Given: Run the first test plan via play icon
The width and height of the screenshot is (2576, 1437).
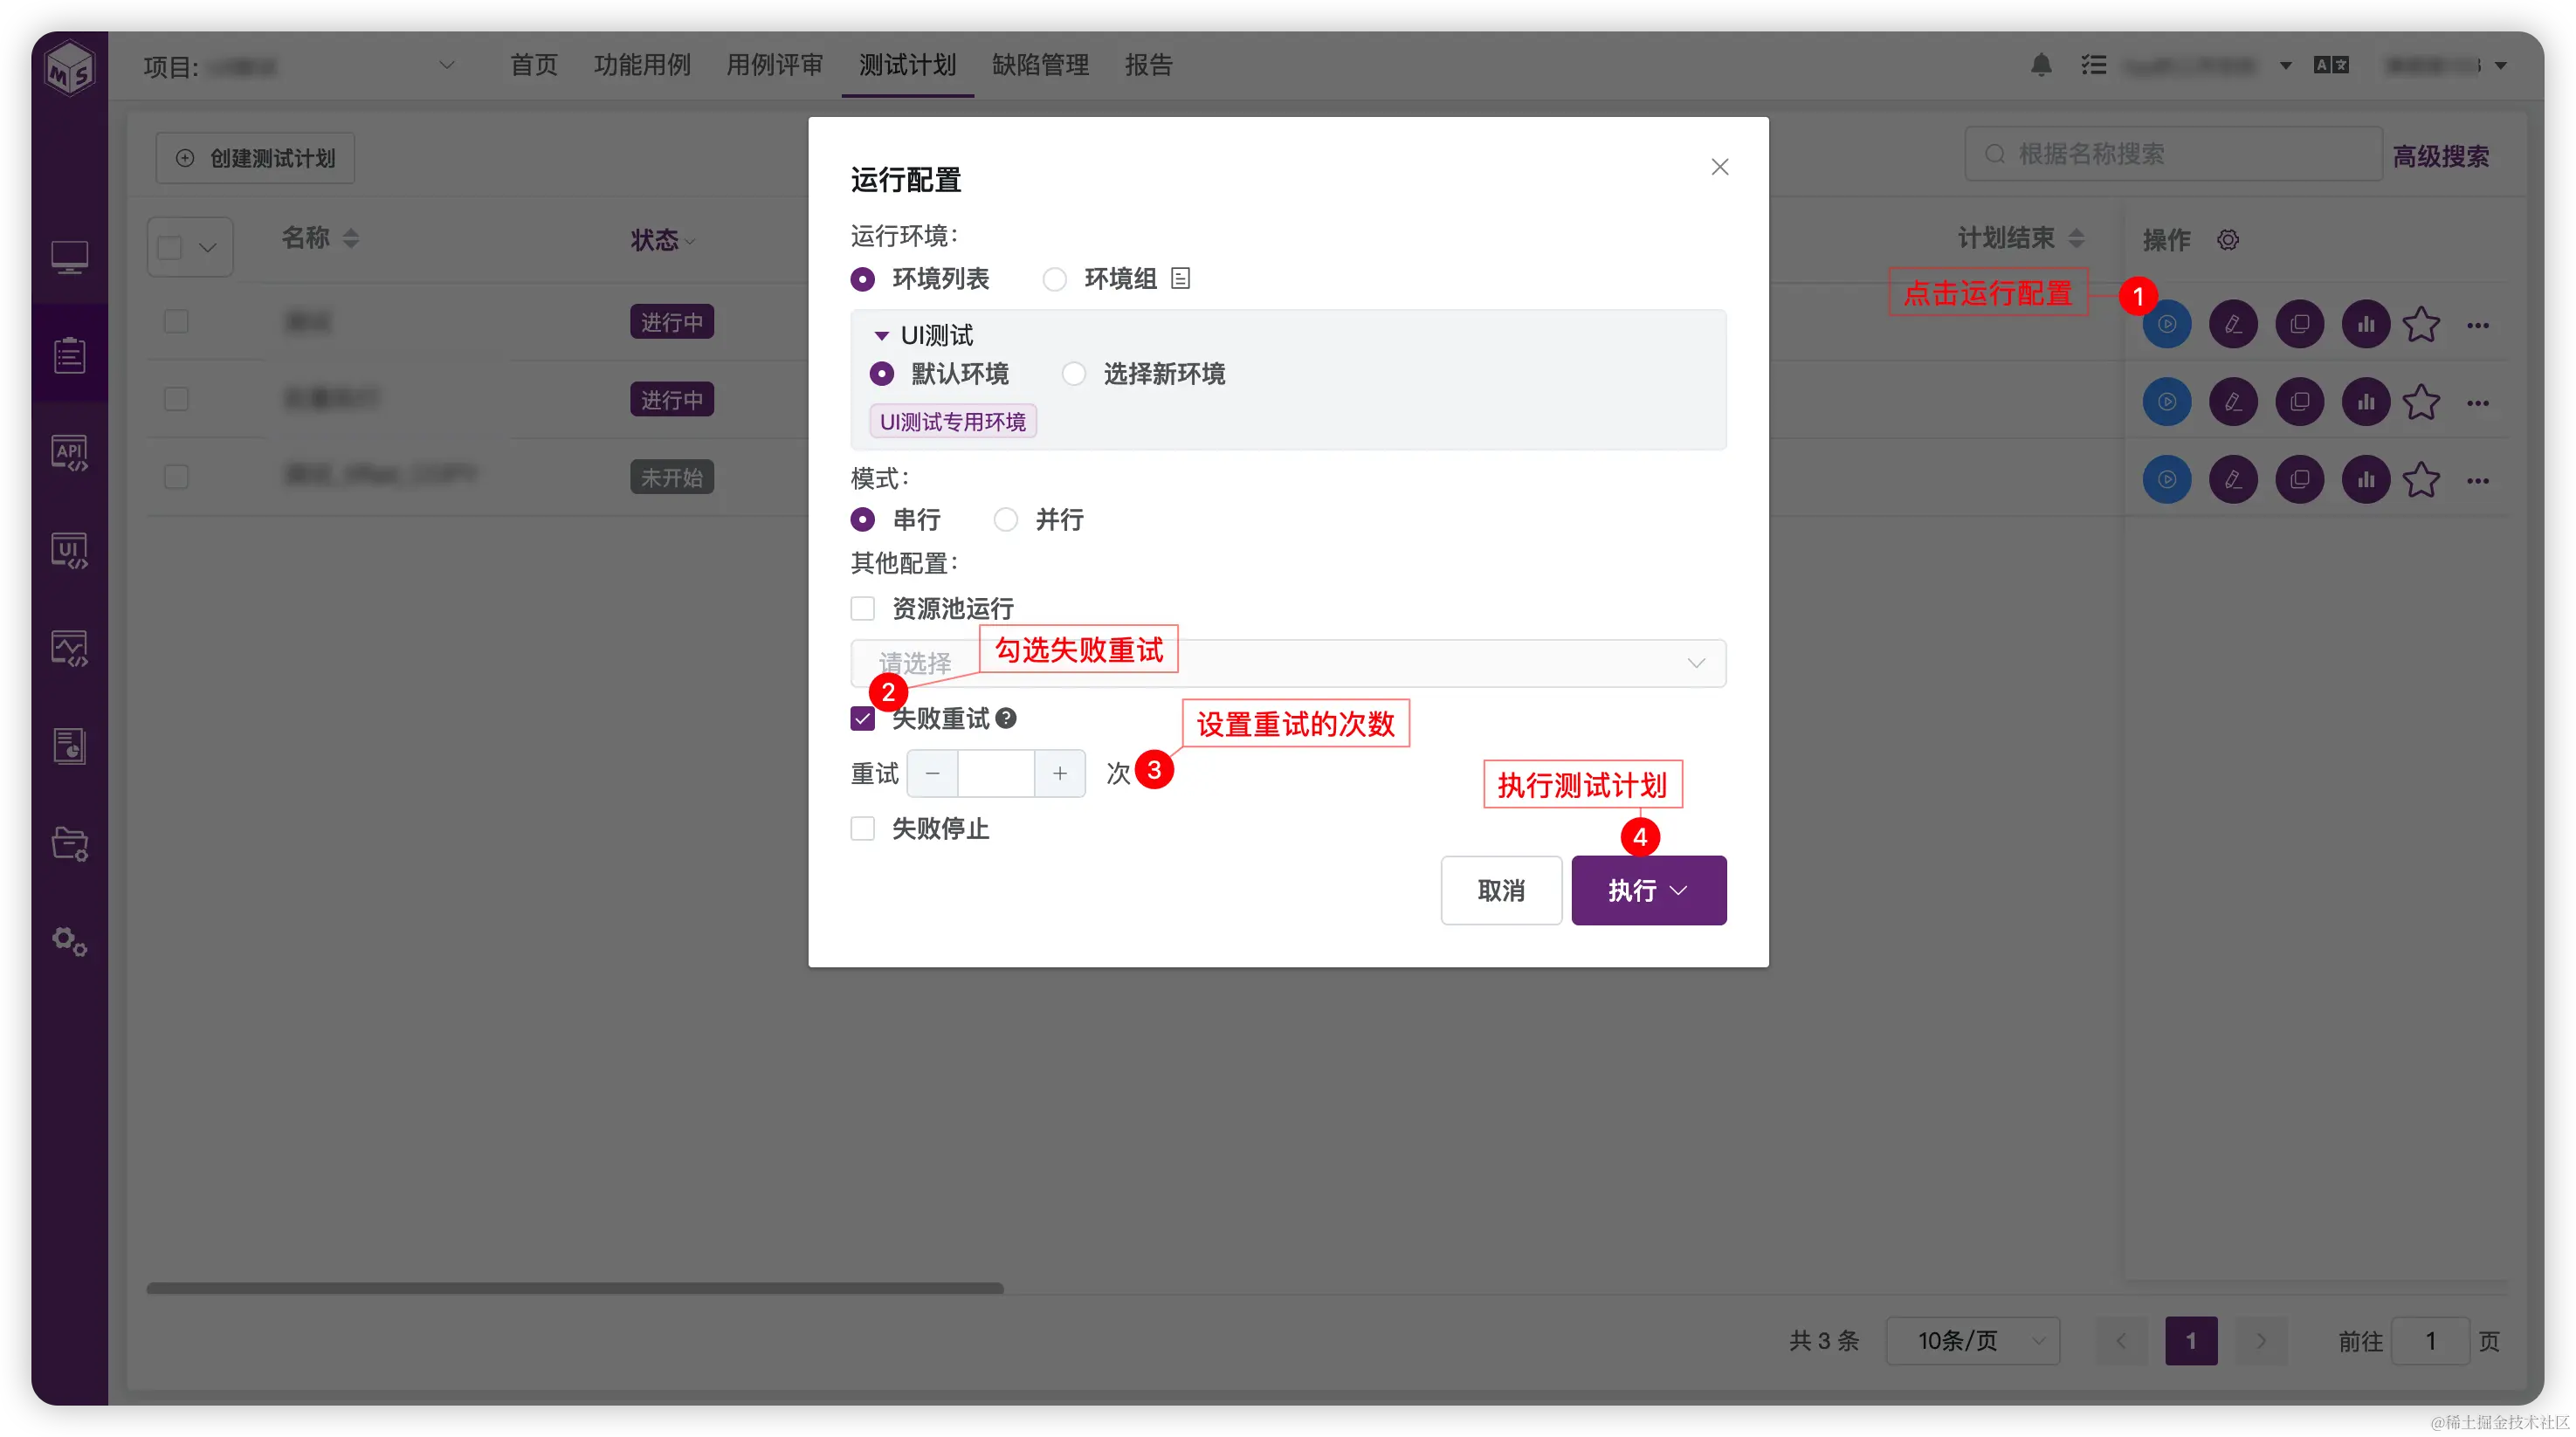Looking at the screenshot, I should [x=2167, y=324].
